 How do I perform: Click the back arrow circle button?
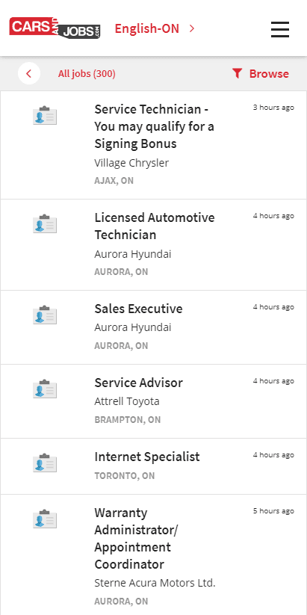pyautogui.click(x=29, y=73)
